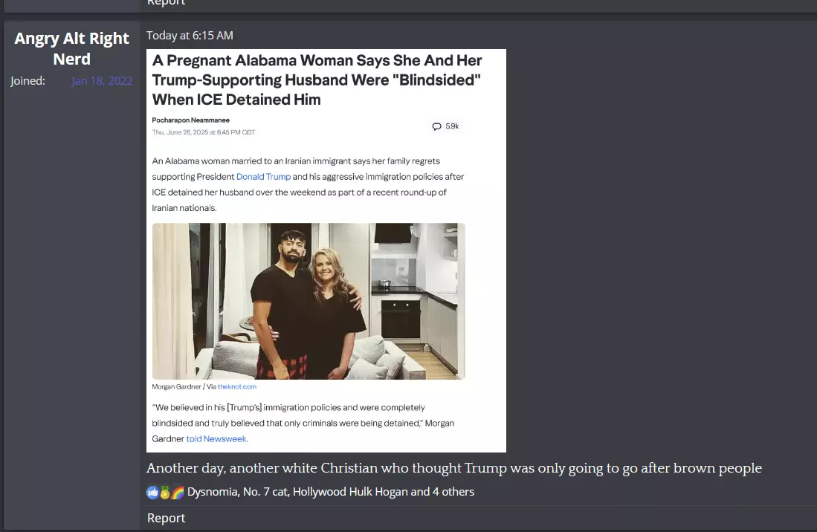Click the gold medal reaction icon

pyautogui.click(x=165, y=492)
